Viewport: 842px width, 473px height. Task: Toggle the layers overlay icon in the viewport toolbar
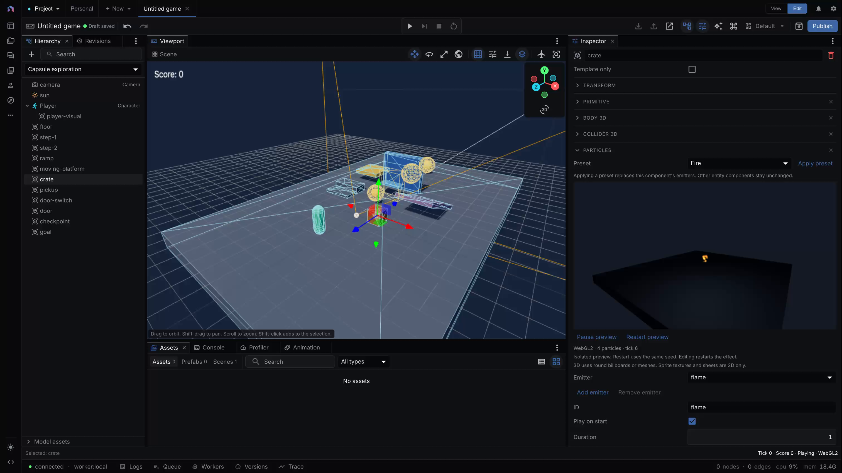tap(522, 54)
